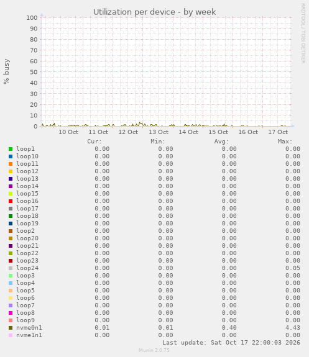Select the loop3 legend label
309x357 pixels.
(25, 276)
